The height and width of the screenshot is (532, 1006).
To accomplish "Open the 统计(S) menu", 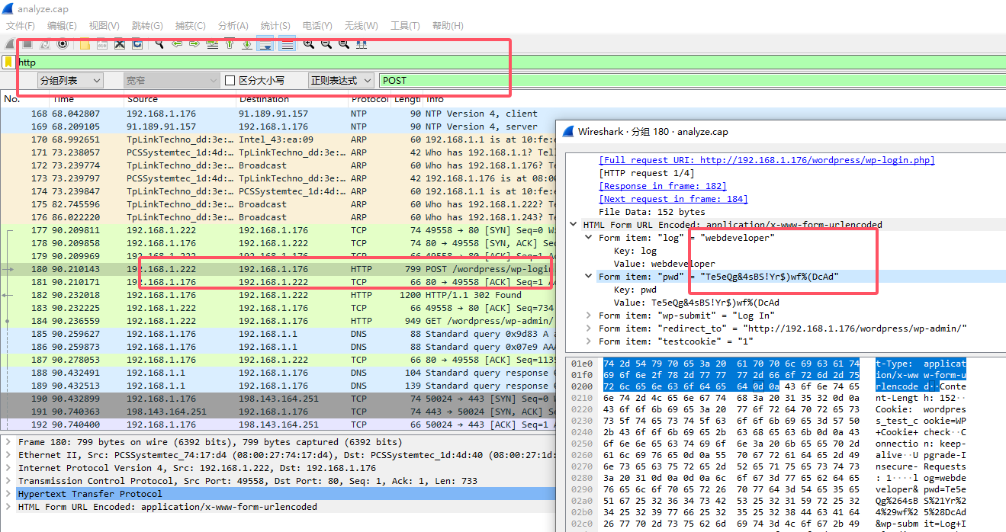I will coord(275,26).
